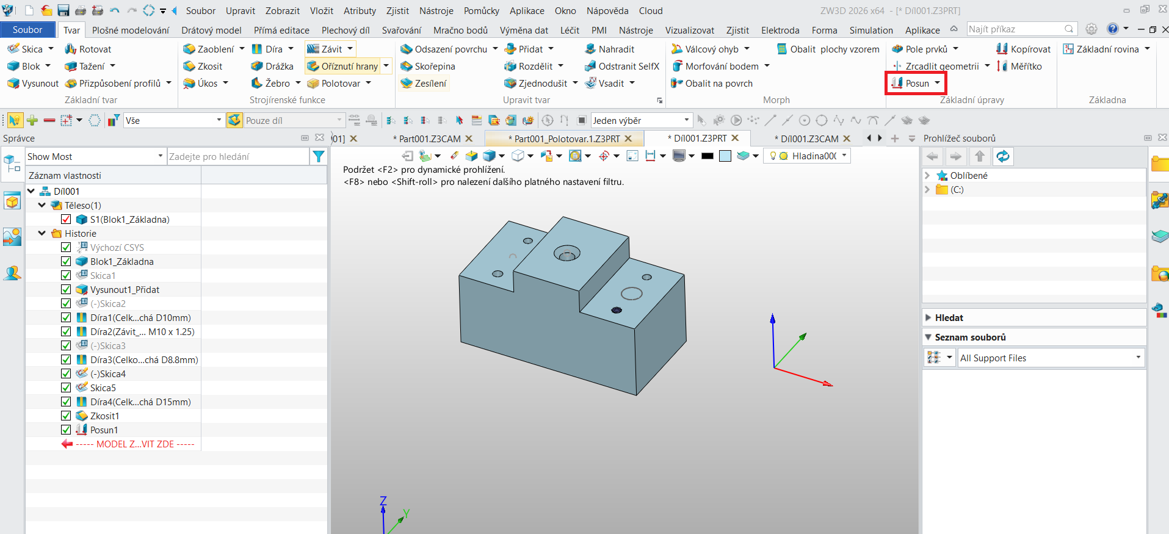Open the Soubor menu in title bar
This screenshot has height=534, width=1169.
(201, 11)
